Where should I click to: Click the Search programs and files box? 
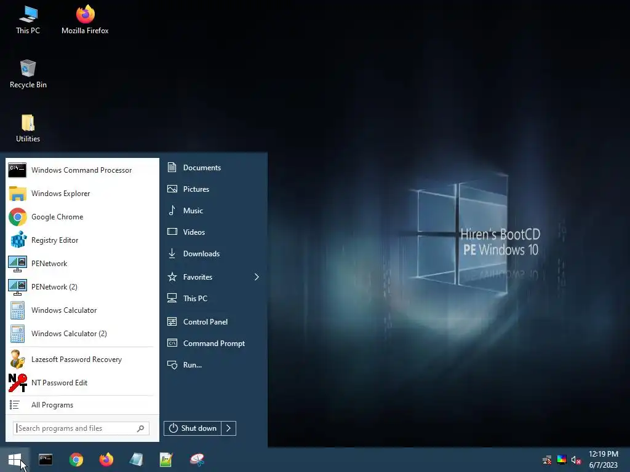click(x=81, y=428)
